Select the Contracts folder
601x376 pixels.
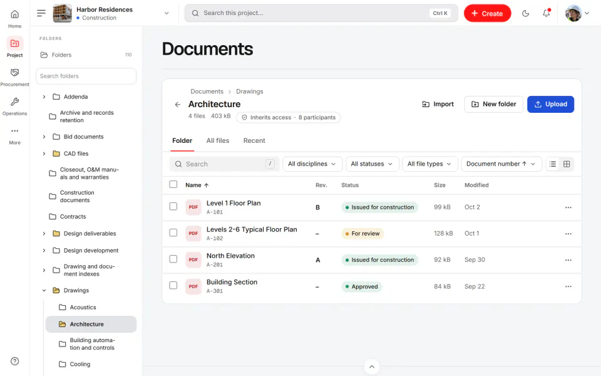coord(87,217)
